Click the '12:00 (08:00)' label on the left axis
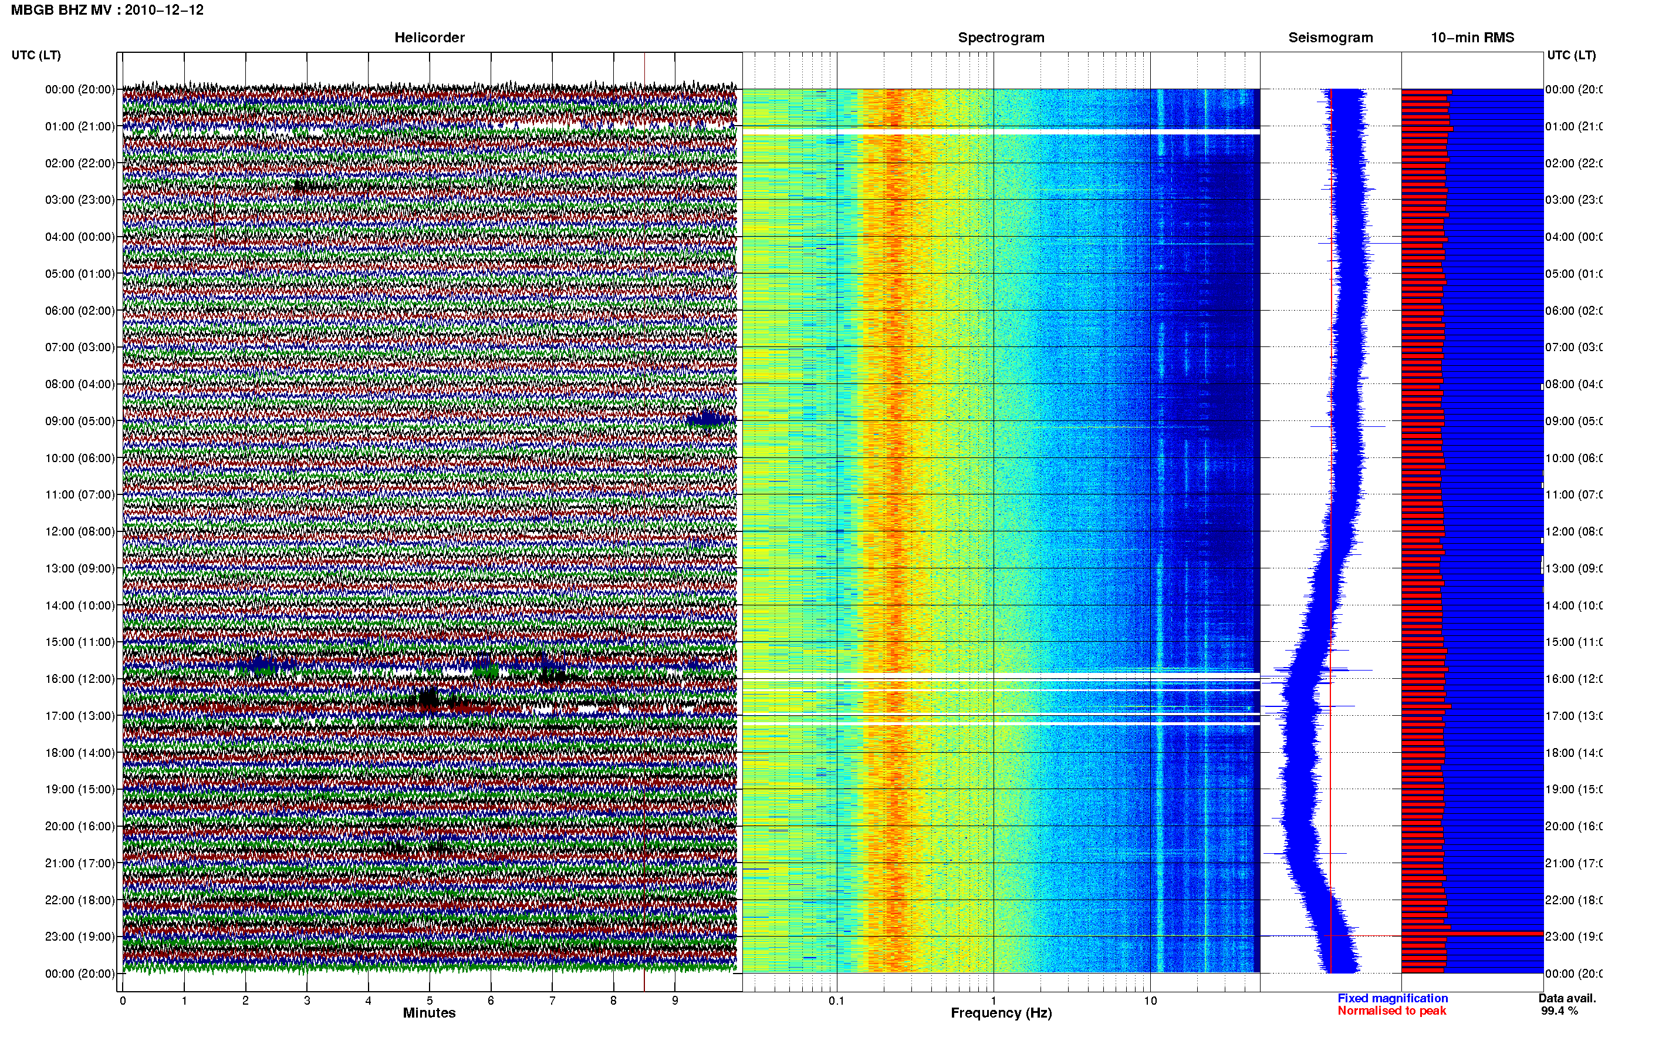Screen dimensions: 1669x1044 click(x=80, y=531)
